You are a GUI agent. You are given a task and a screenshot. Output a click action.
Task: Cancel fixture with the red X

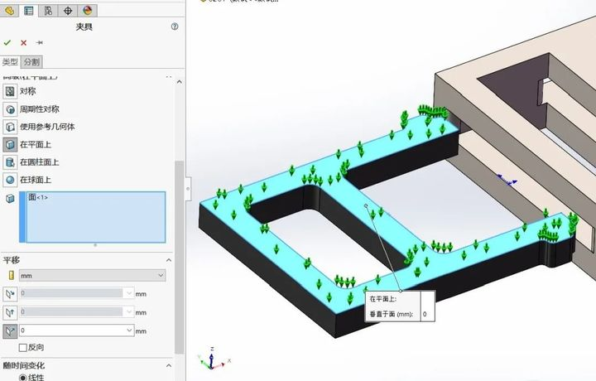pyautogui.click(x=23, y=42)
